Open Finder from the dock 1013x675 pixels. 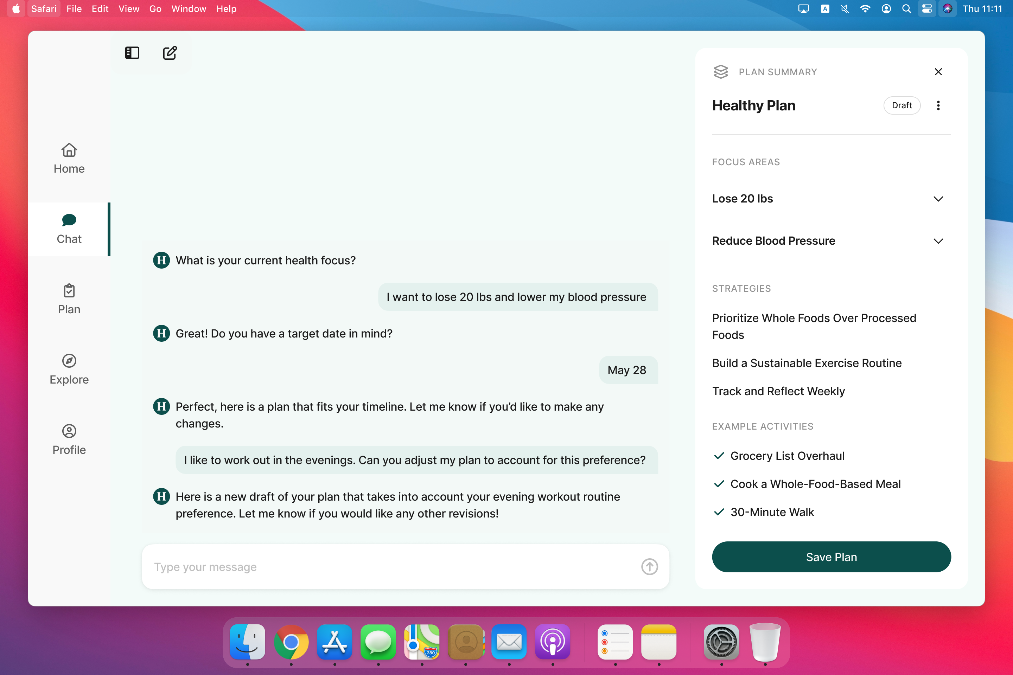[x=247, y=642]
